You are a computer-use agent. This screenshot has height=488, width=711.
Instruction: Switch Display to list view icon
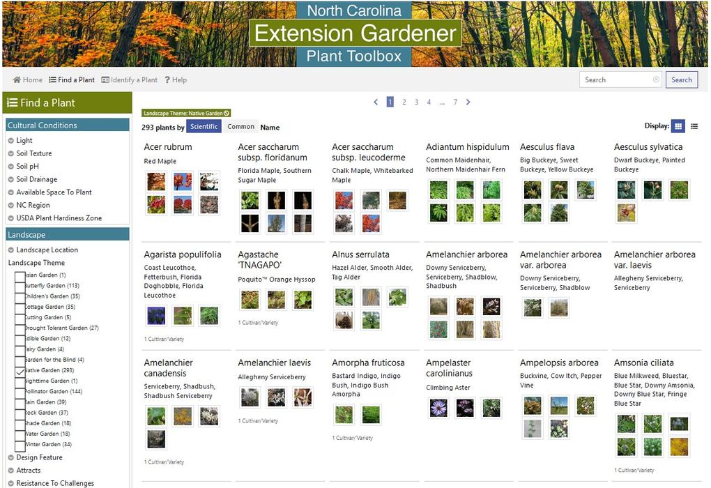point(694,126)
